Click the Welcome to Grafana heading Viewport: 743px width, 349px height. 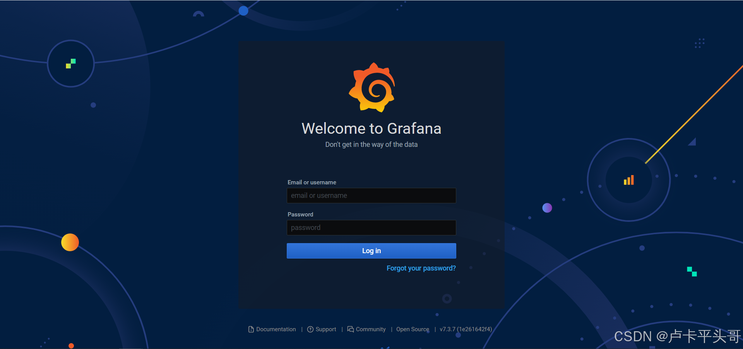(x=371, y=129)
